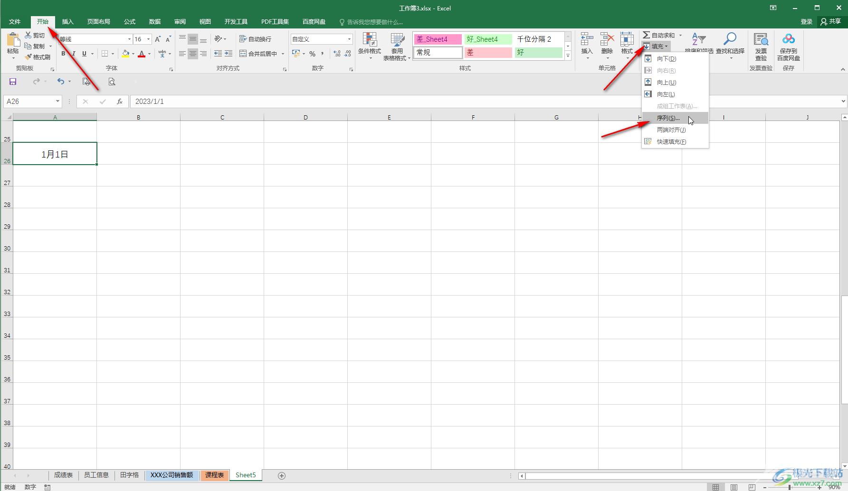Open the File (文件) tab
The image size is (848, 491).
[15, 22]
